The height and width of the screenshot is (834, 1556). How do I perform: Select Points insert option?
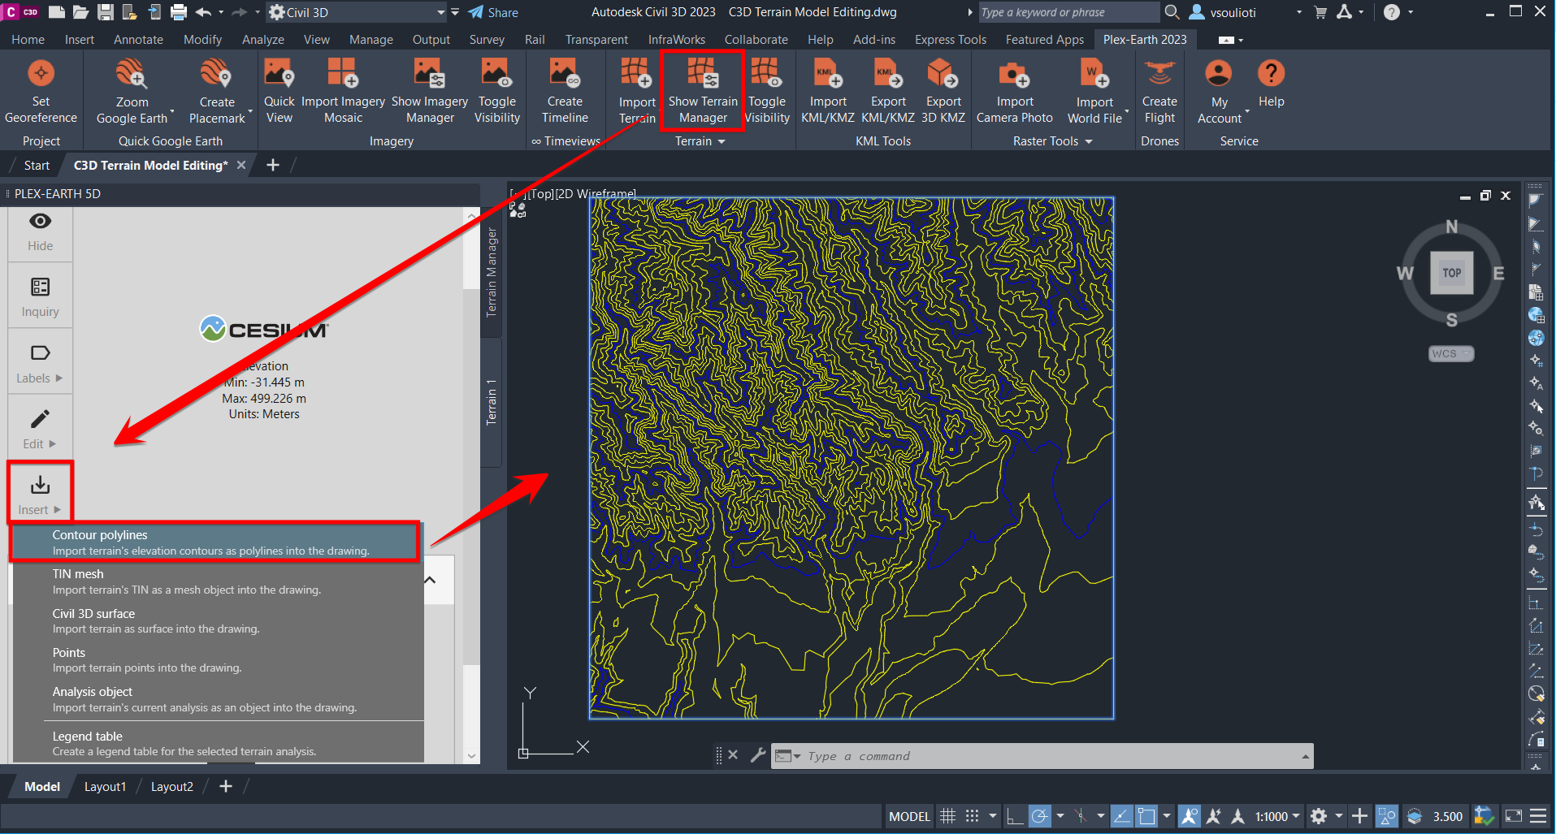click(x=218, y=660)
